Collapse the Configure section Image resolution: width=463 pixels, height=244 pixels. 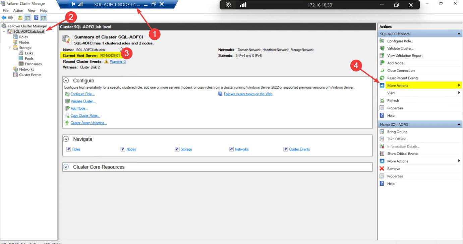[x=66, y=81]
